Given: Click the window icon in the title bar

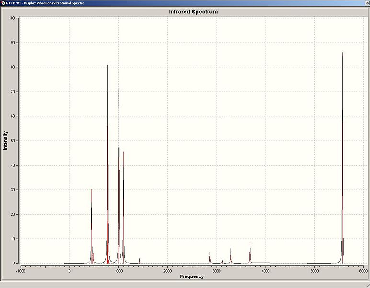Looking at the screenshot, I should pos(3,3).
